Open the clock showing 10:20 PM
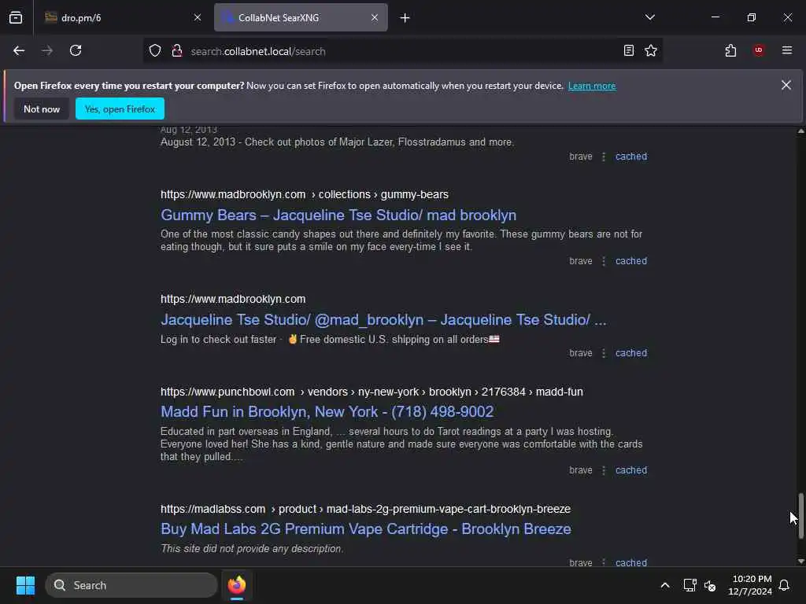The image size is (806, 604). tap(750, 585)
